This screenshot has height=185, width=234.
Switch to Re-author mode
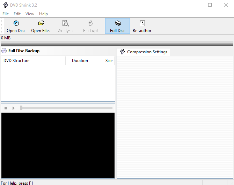(x=142, y=26)
